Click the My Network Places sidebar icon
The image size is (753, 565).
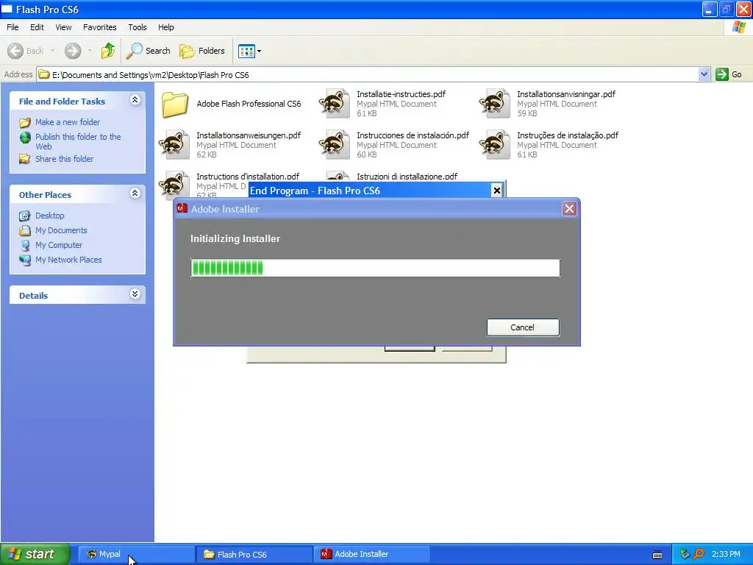point(25,260)
